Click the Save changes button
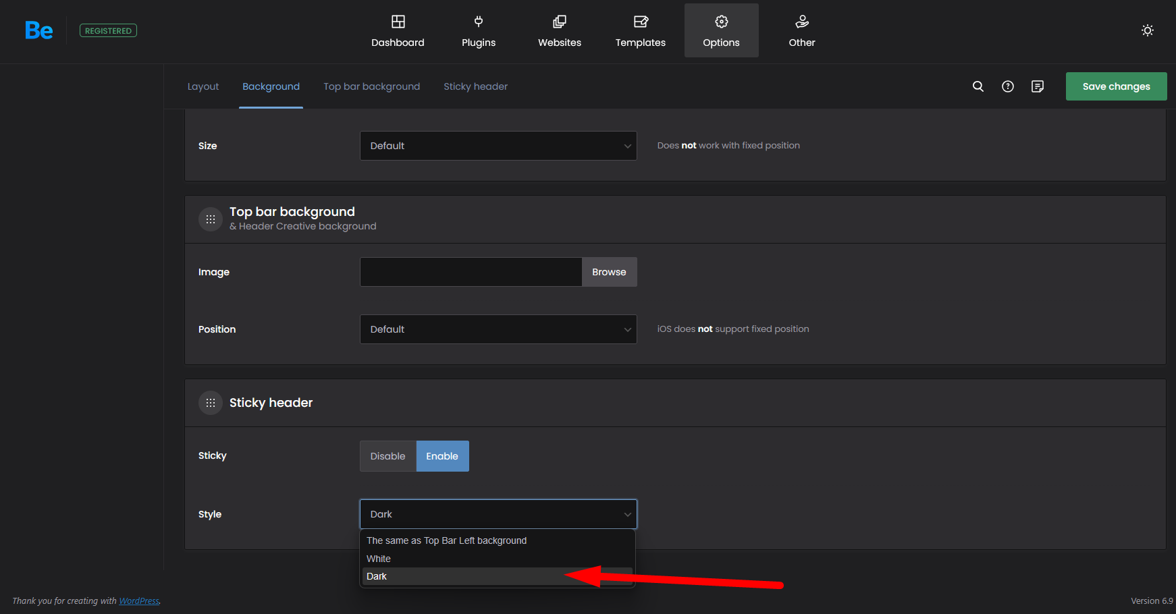Viewport: 1176px width, 614px height. coord(1116,86)
